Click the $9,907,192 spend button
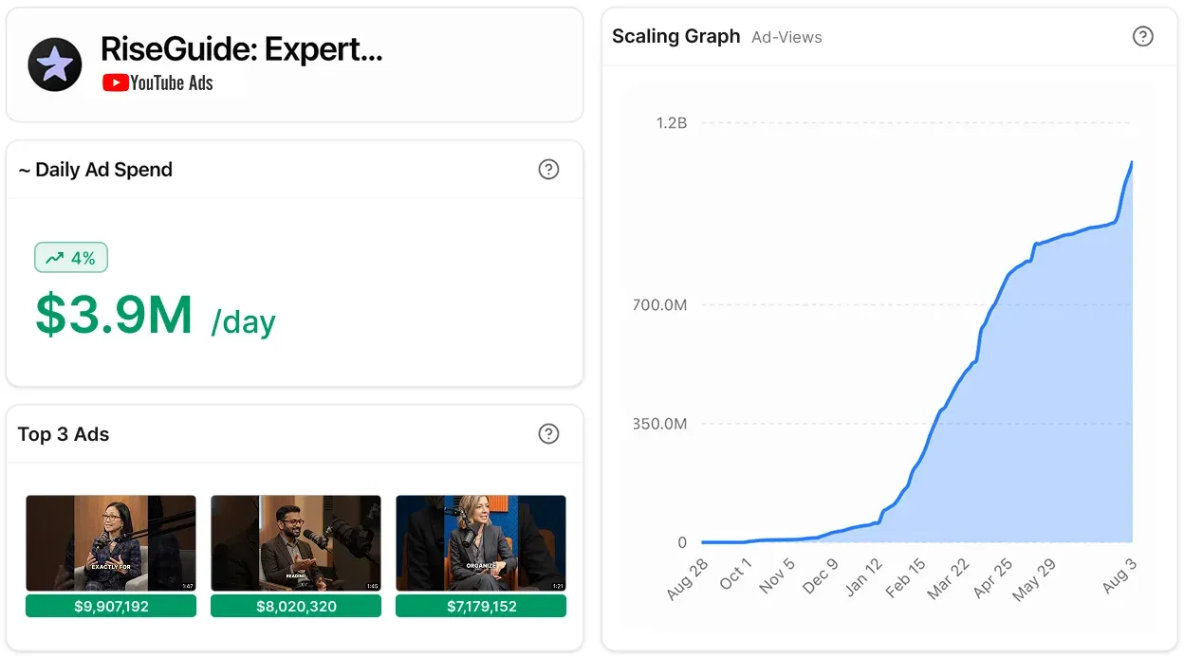Image resolution: width=1184 pixels, height=657 pixels. (111, 606)
